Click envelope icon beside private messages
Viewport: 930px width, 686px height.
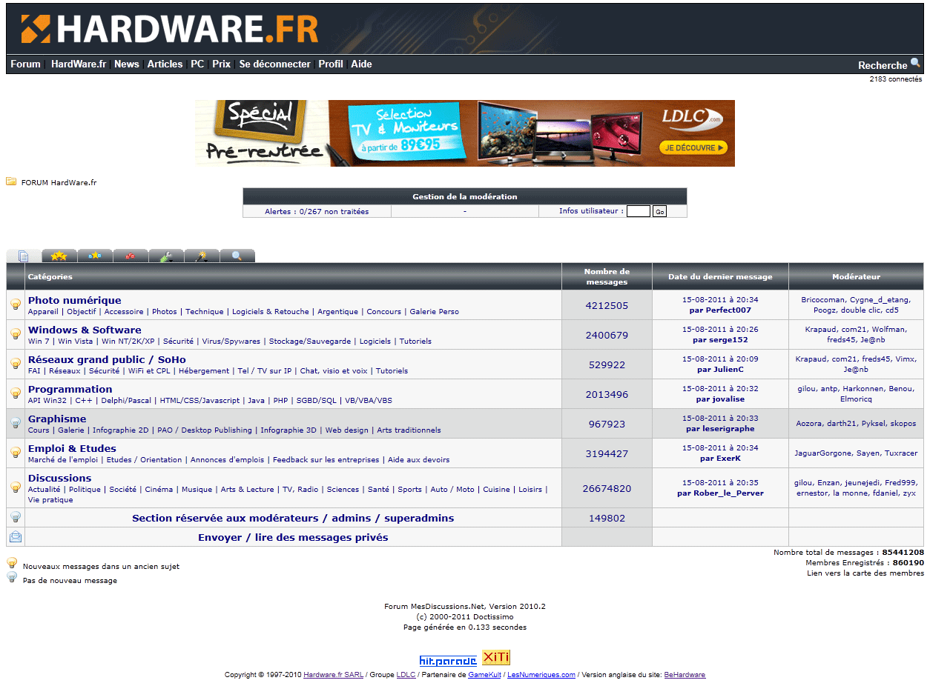point(16,536)
